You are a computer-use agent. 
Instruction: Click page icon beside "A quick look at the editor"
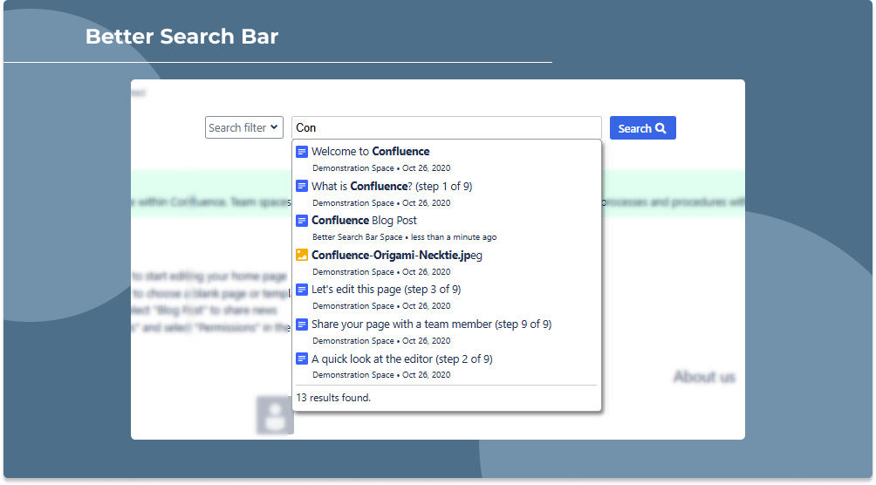point(302,359)
